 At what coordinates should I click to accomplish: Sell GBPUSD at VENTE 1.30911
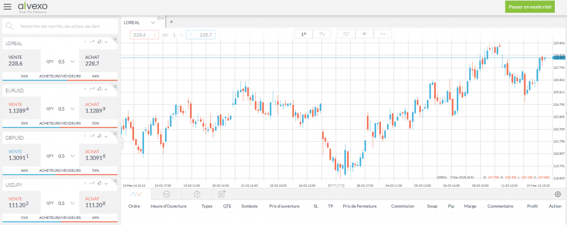(x=22, y=155)
